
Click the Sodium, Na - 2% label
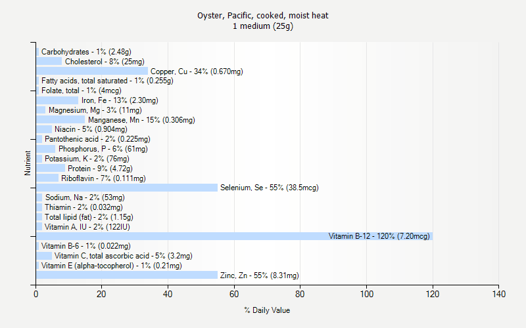pos(85,197)
